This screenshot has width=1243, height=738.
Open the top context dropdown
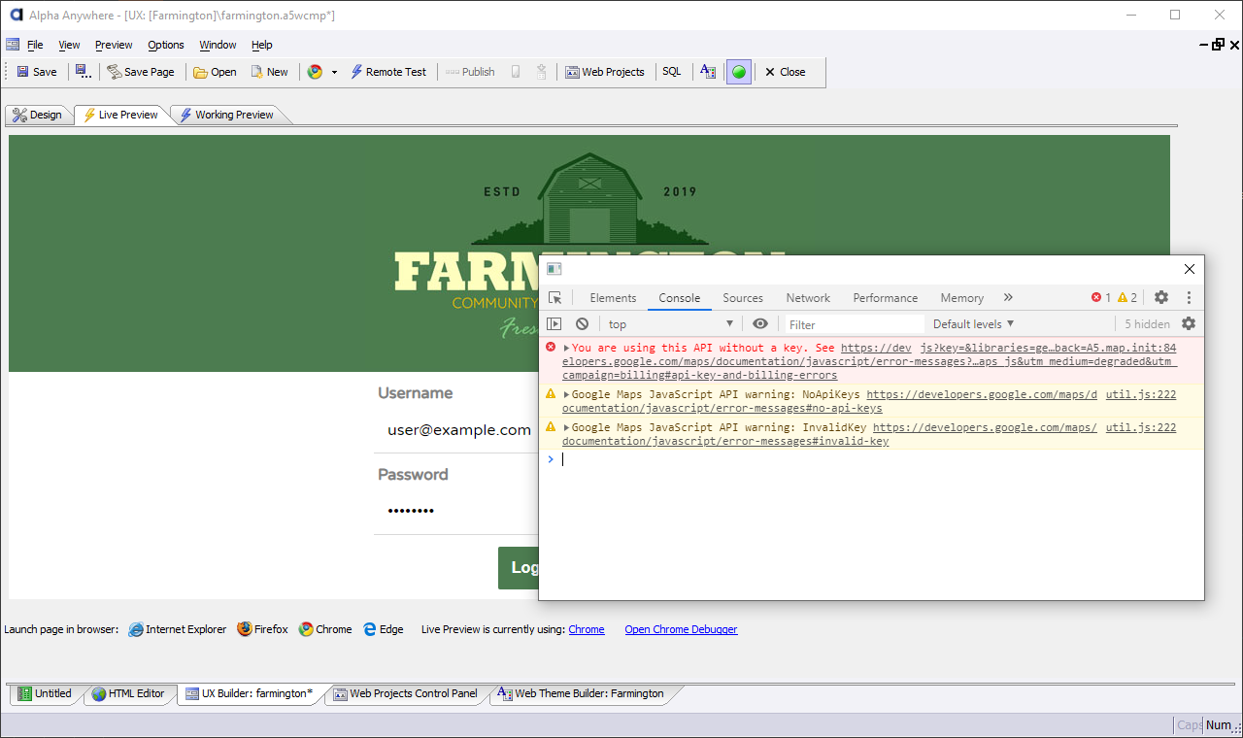tap(670, 324)
